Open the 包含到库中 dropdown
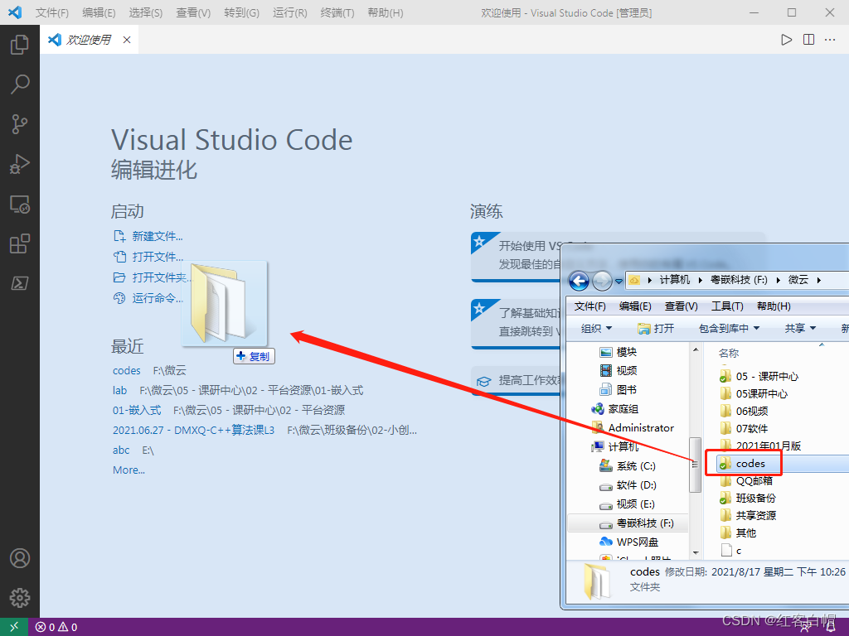Image resolution: width=849 pixels, height=636 pixels. click(729, 328)
